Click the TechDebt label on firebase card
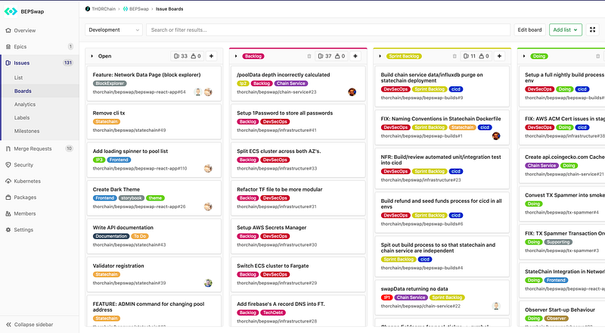Screen dimensions: 605x333 (273, 313)
